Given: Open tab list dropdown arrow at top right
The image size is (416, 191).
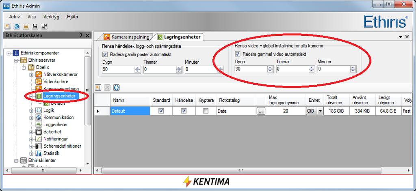Looking at the screenshot, I should 401,37.
